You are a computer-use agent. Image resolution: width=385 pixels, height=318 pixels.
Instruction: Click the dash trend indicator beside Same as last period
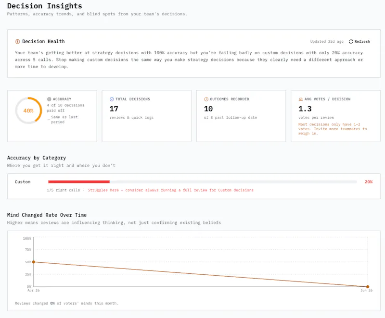coord(49,120)
